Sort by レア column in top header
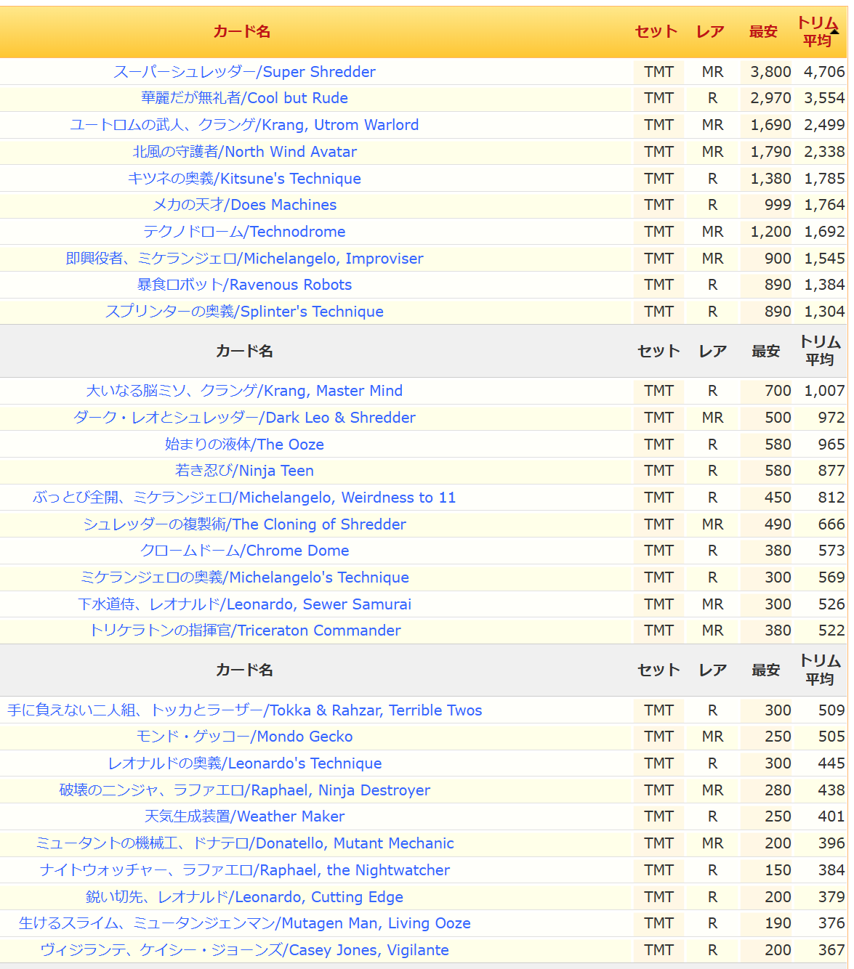854x969 pixels. click(710, 31)
